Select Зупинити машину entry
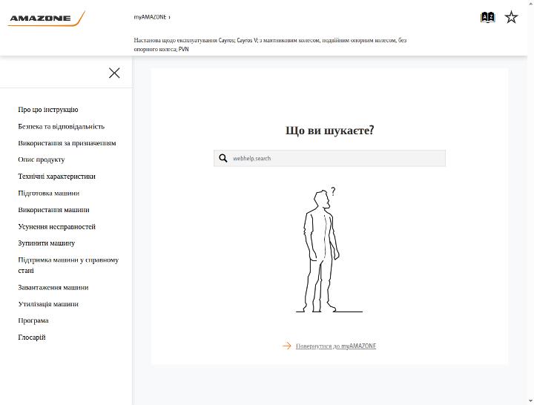This screenshot has height=405, width=534. (46, 243)
